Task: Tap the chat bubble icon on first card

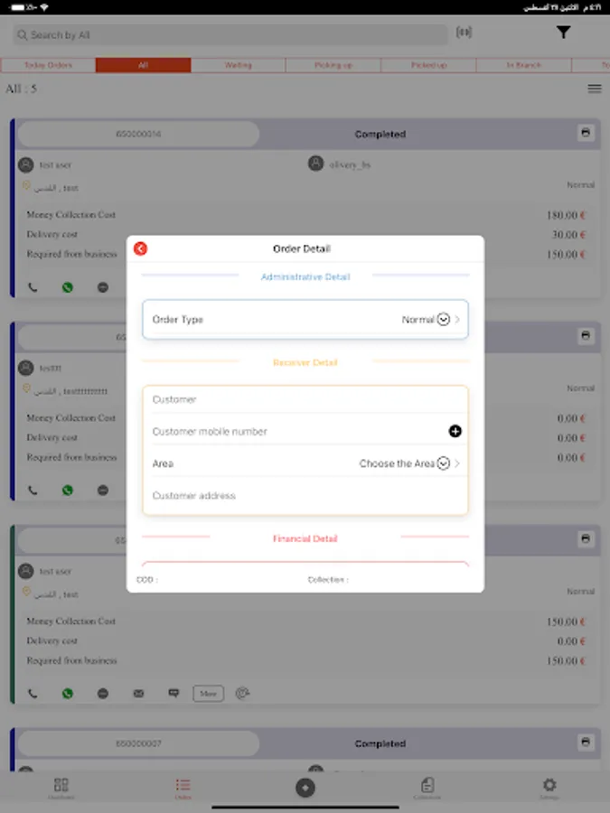Action: 103,287
